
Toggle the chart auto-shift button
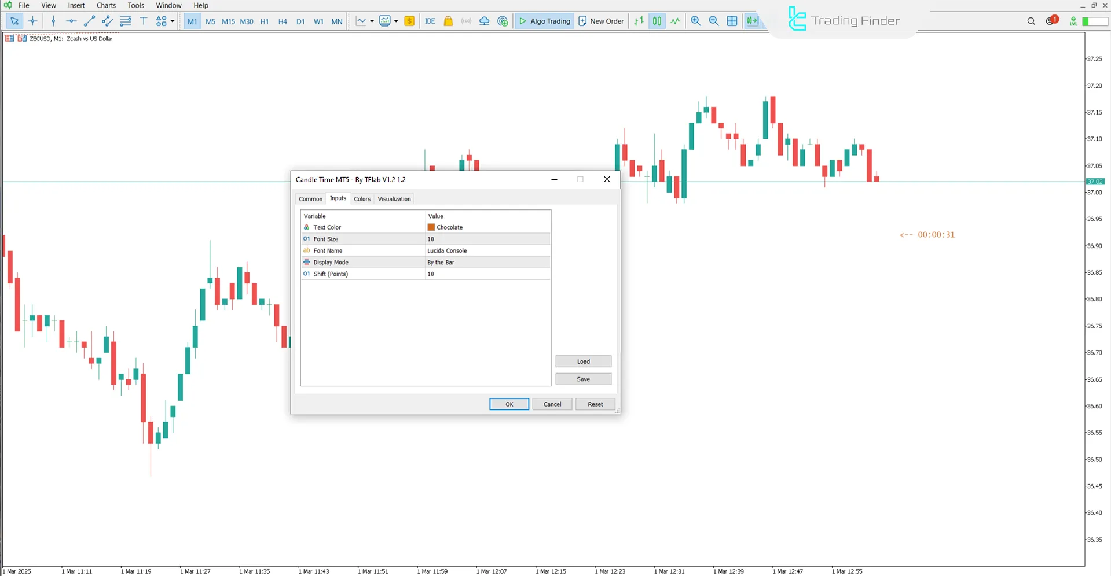[753, 21]
